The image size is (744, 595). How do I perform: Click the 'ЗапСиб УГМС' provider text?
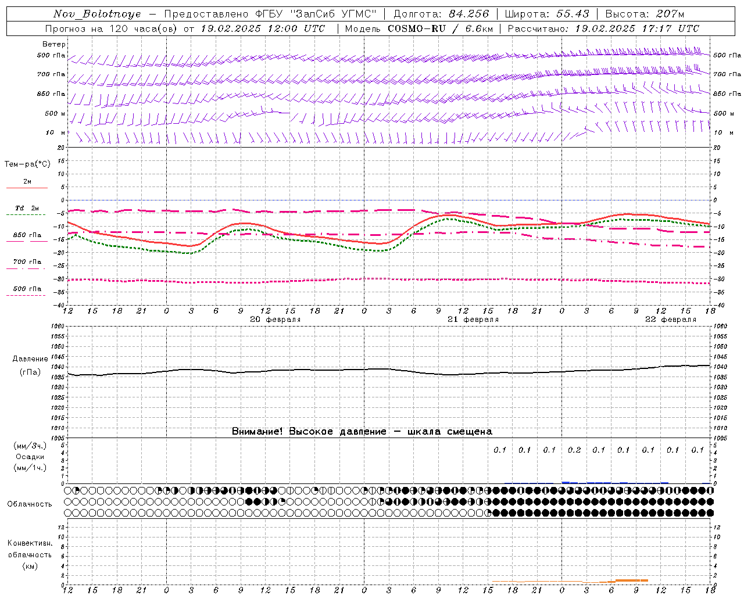click(x=333, y=14)
